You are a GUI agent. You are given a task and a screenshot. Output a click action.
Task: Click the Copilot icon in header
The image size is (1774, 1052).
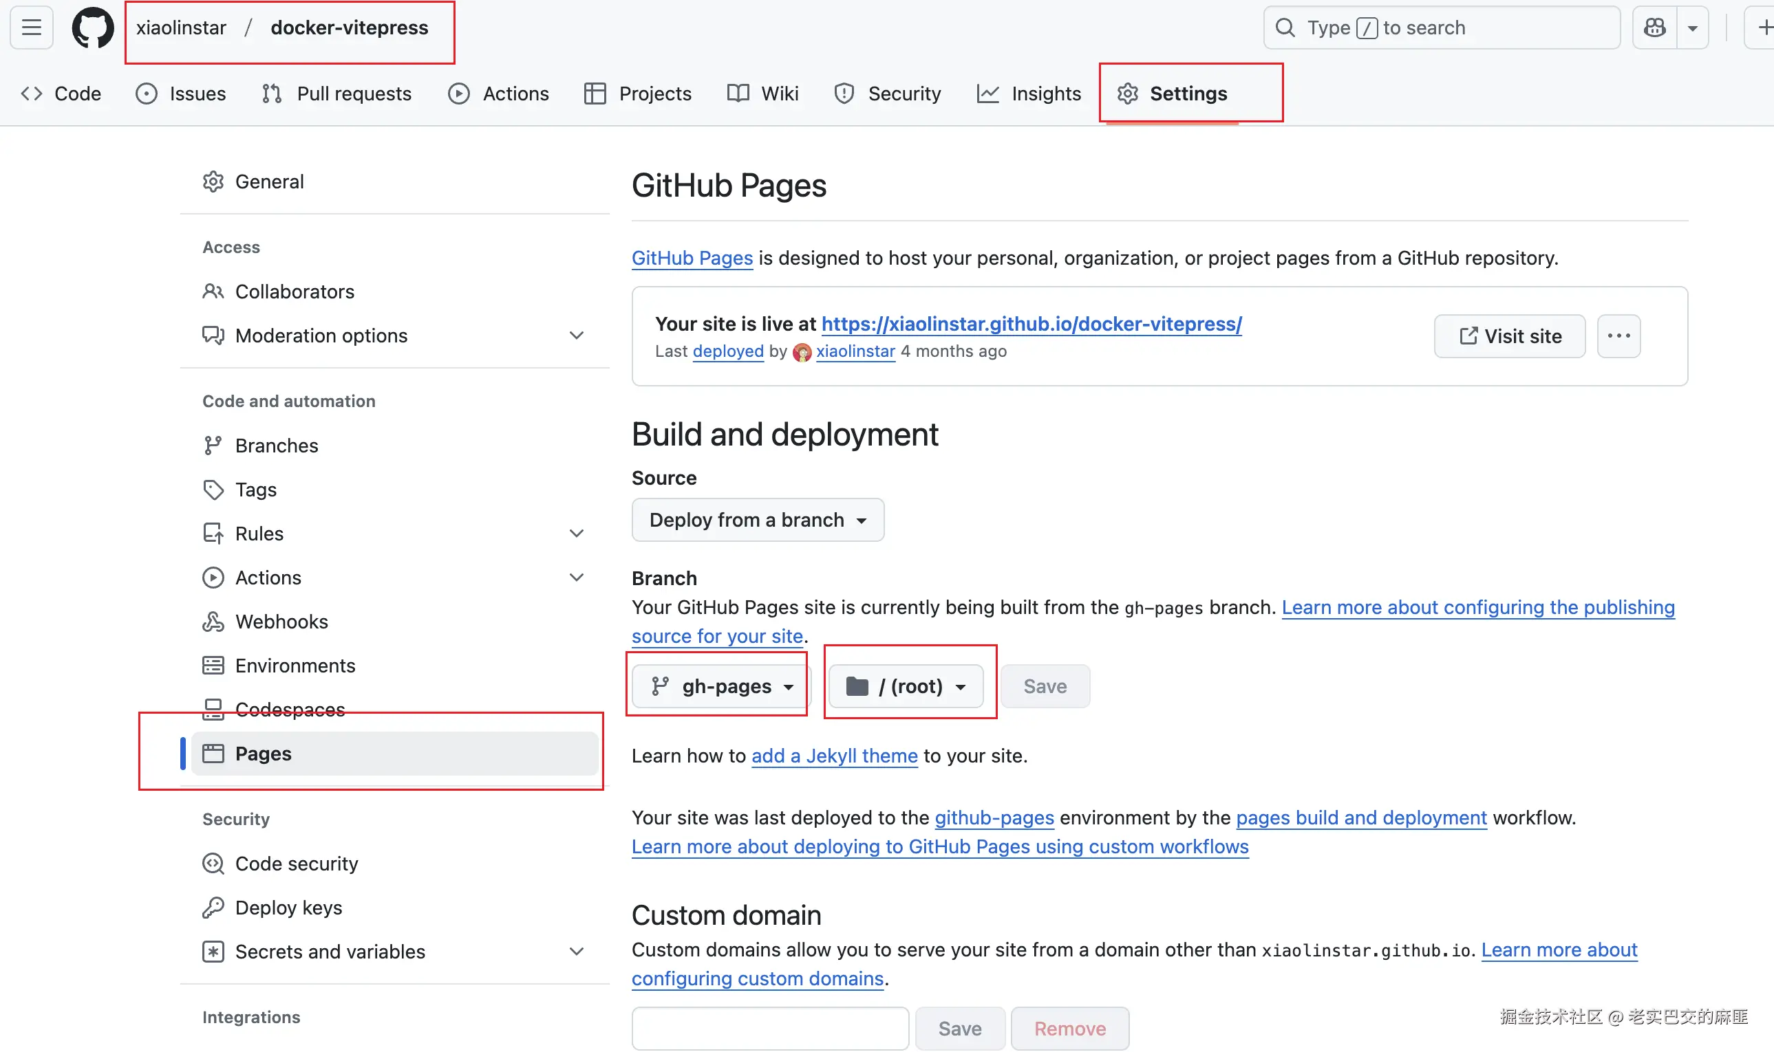click(1654, 28)
